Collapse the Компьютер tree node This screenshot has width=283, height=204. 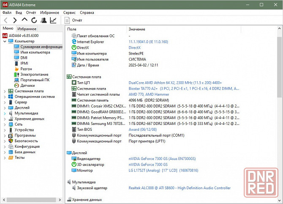point(5,41)
